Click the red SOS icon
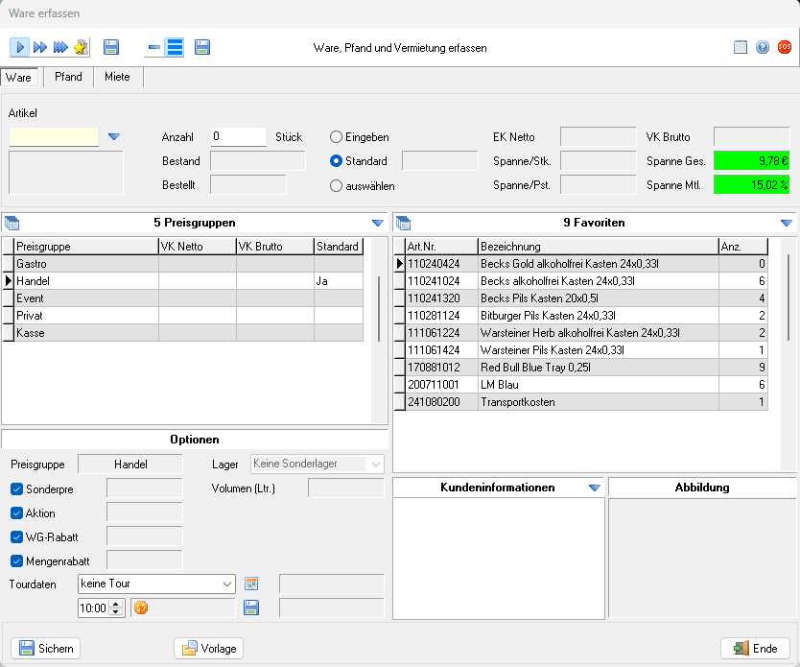Viewport: 800px width, 667px height. pos(785,47)
